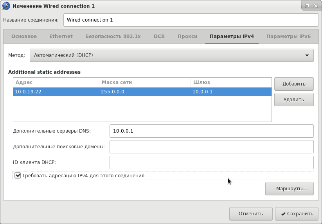
Task: Click the DNS servers input field
Action: coord(211,131)
